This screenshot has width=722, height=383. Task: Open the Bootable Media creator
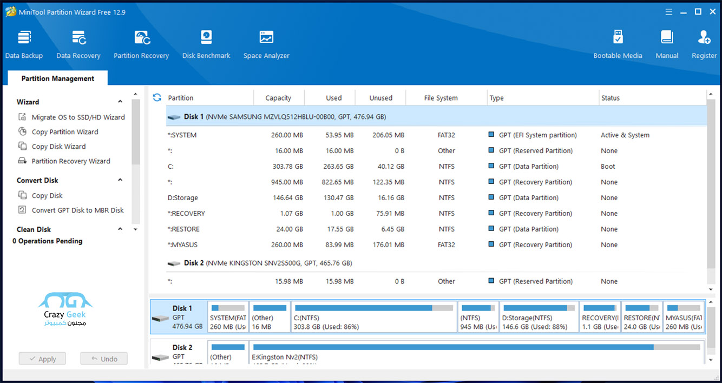click(x=618, y=42)
